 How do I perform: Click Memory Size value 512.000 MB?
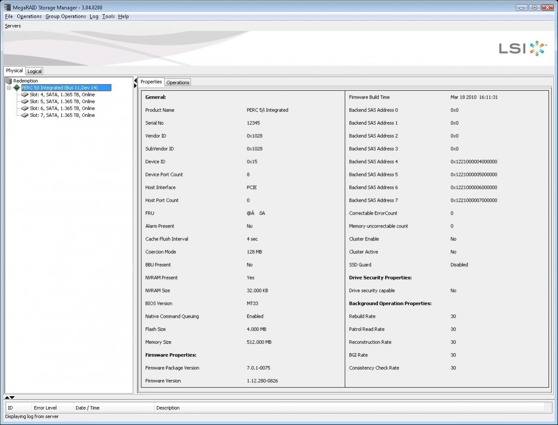259,342
